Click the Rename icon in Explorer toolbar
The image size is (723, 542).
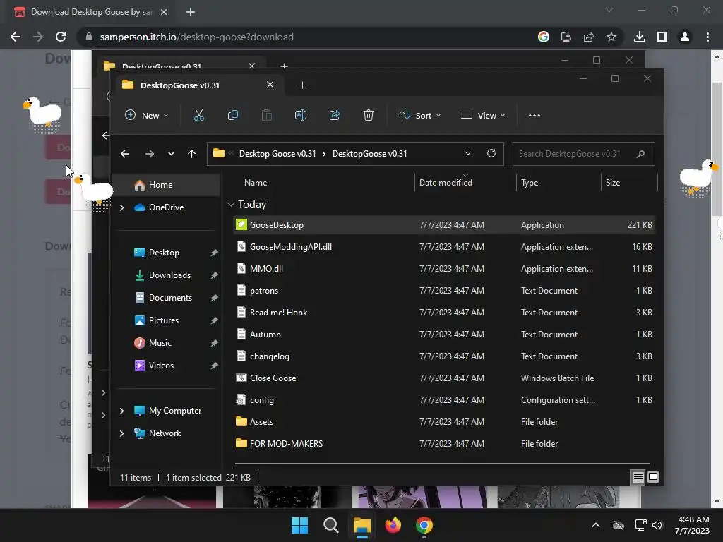click(301, 115)
